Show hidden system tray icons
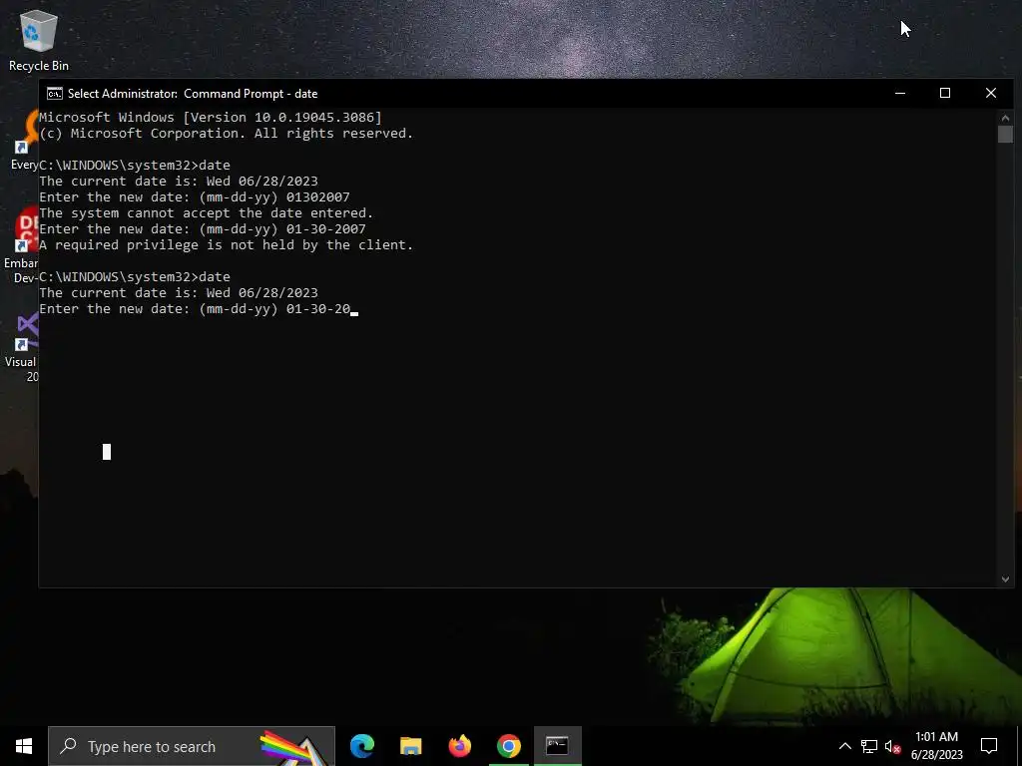This screenshot has width=1022, height=766. coord(844,746)
